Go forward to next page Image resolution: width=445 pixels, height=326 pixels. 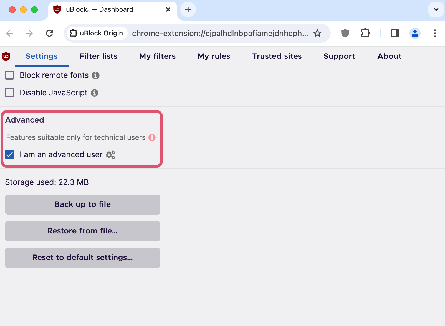click(x=29, y=33)
